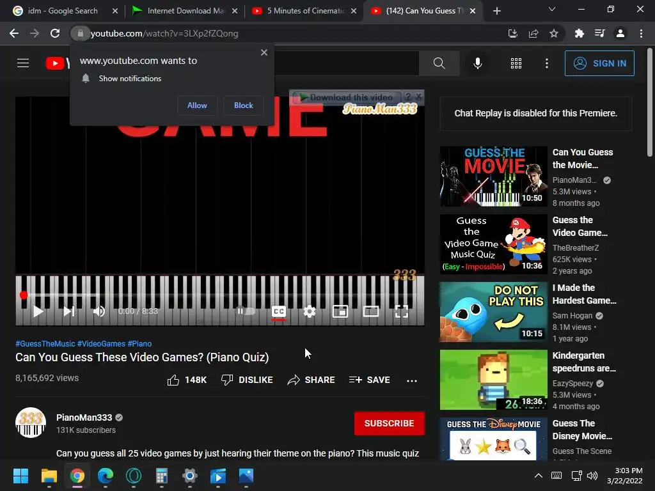Image resolution: width=655 pixels, height=491 pixels.
Task: Show hidden system tray icons
Action: click(539, 476)
